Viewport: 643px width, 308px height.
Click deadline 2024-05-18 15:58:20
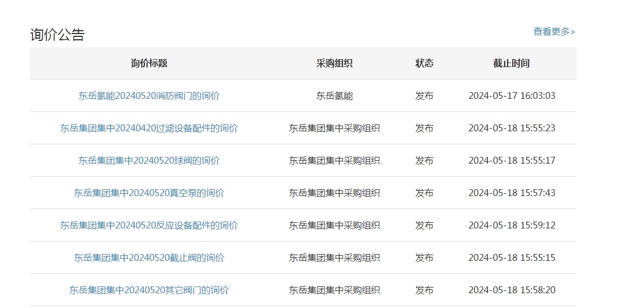[512, 290]
